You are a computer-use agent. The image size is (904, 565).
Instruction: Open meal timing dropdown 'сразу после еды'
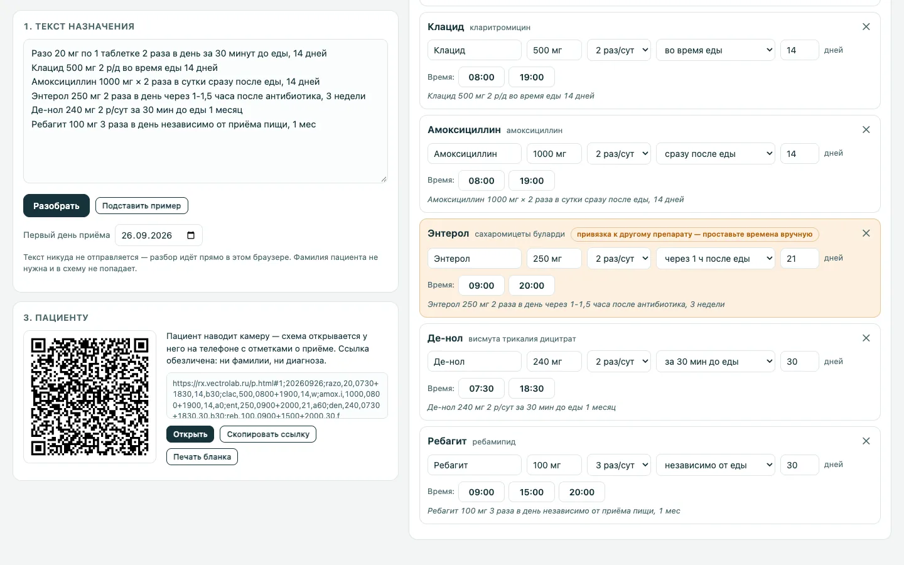pyautogui.click(x=715, y=154)
